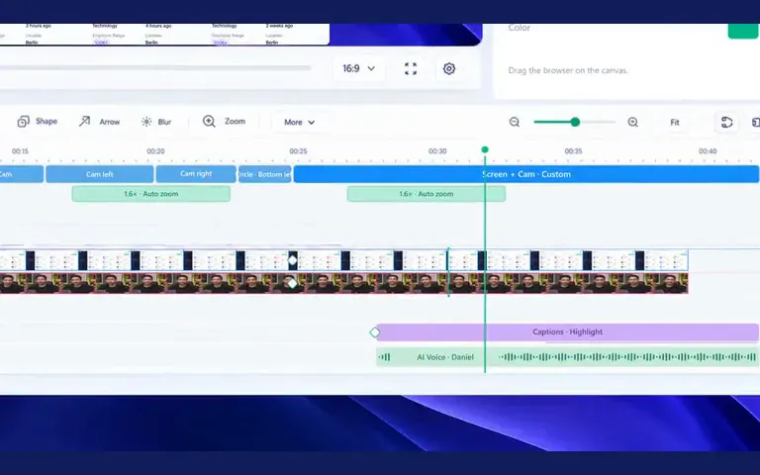Click the Fit timeline button
Image resolution: width=760 pixels, height=475 pixels.
pyautogui.click(x=674, y=122)
